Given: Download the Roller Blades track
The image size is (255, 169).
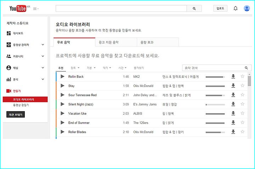Looking at the screenshot, I should point(233,132).
